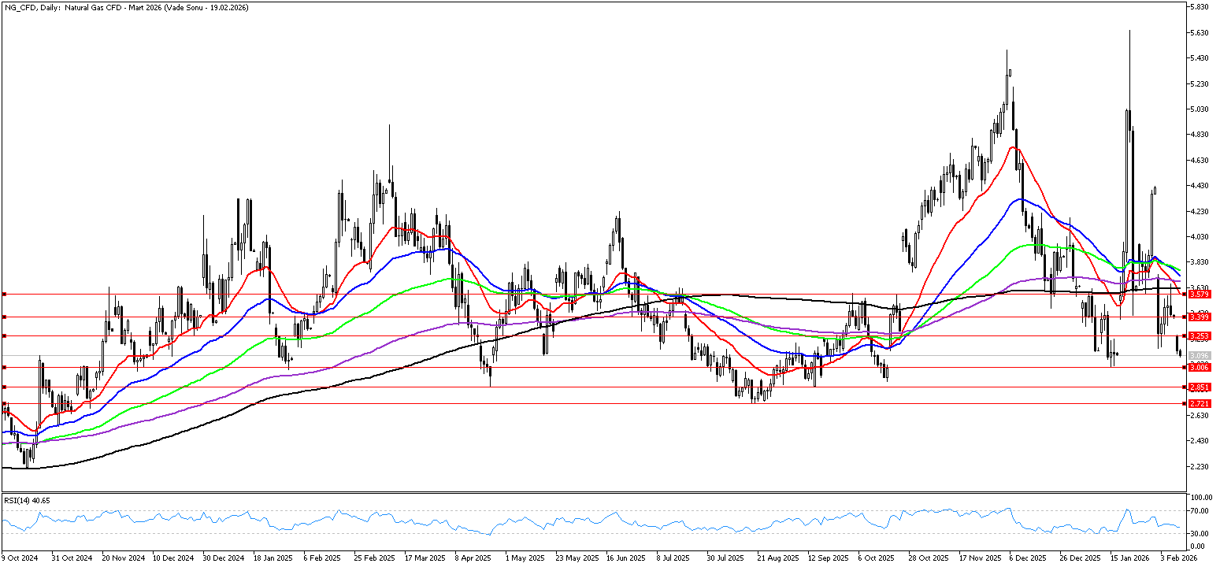The height and width of the screenshot is (567, 1220).
Task: Click the 6 Feb 2025 date label
Action: point(322,558)
